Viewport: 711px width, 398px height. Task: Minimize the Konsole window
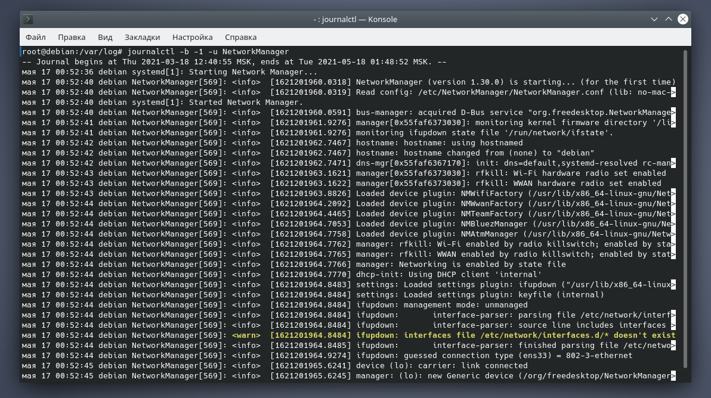pyautogui.click(x=654, y=19)
